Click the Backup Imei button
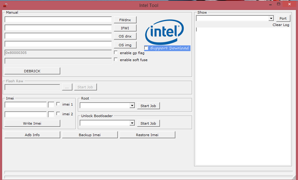This screenshot has height=180, width=298. coord(90,135)
